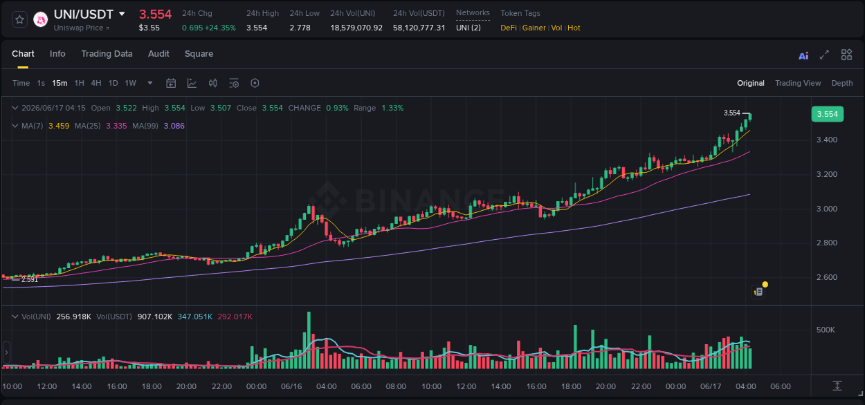Open the technical indicators line-chart icon
This screenshot has height=405, width=865.
192,83
